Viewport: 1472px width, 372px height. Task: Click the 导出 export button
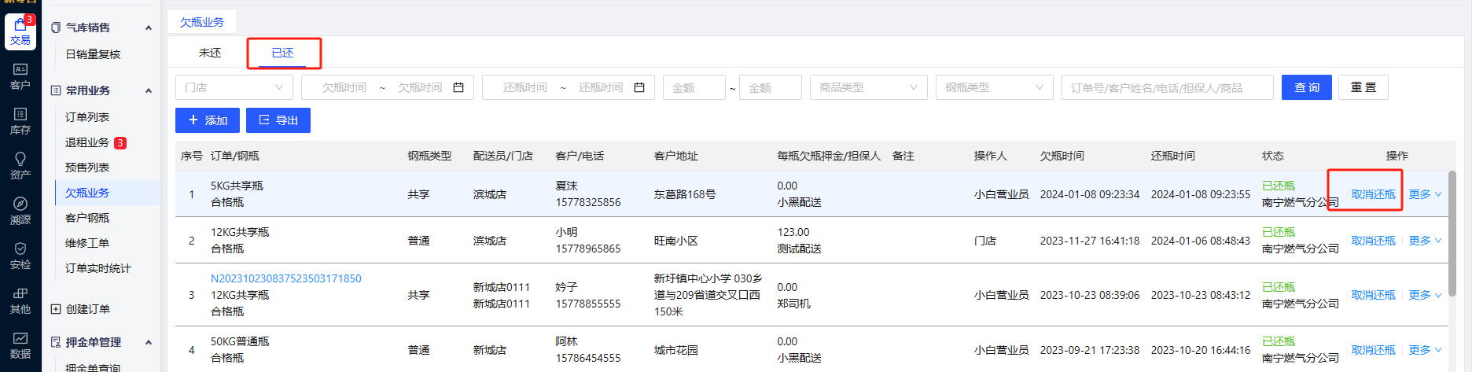278,120
